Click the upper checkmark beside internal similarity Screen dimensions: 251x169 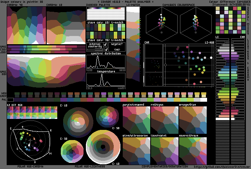pyautogui.click(x=105, y=45)
